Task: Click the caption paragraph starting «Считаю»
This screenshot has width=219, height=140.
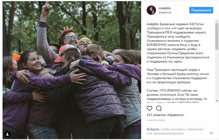Action: tap(177, 97)
